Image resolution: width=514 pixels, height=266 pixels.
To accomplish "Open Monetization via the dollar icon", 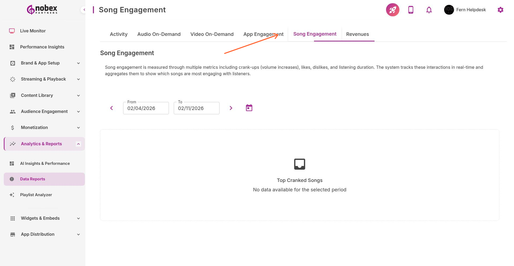I will pos(13,128).
